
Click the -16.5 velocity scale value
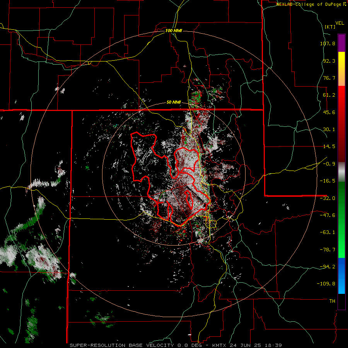point(328,181)
